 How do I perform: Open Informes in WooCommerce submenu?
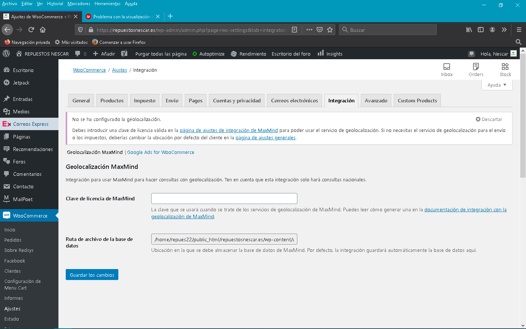tap(14, 298)
